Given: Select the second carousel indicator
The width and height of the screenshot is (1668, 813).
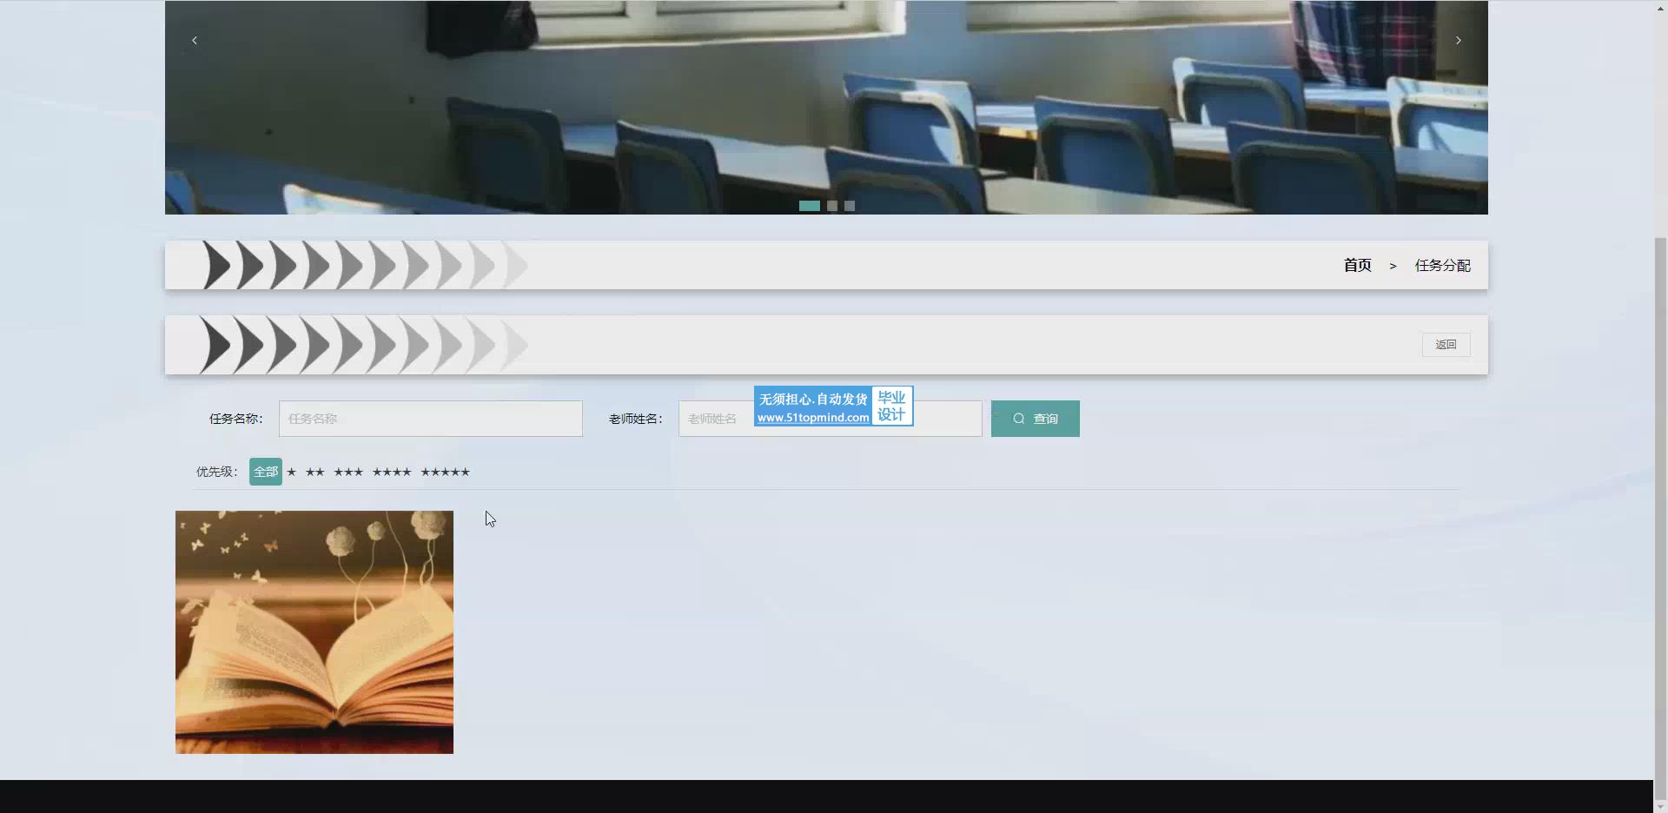Looking at the screenshot, I should pos(832,206).
